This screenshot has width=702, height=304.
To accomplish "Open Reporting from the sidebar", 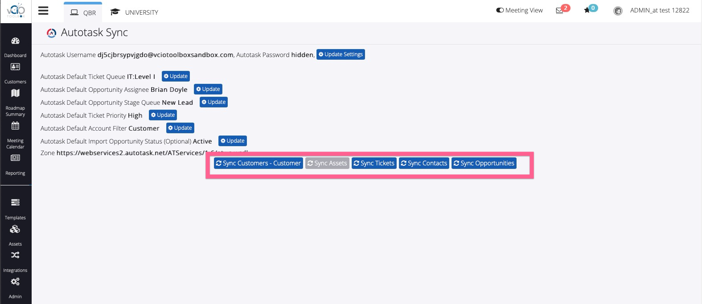I will click(x=15, y=165).
